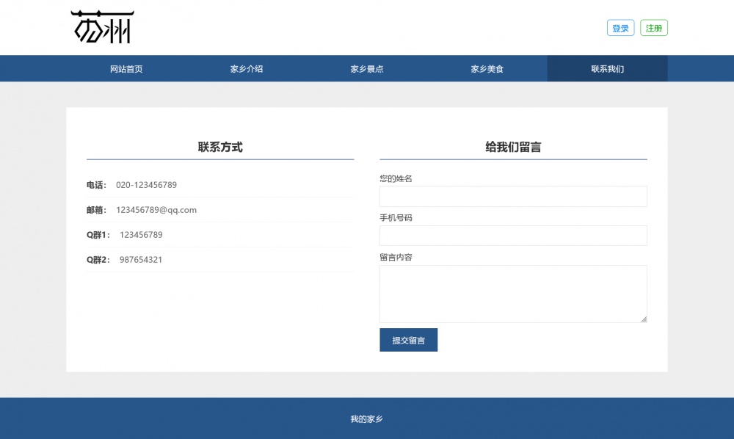Screen dimensions: 734x439
Task: Go to 网站首页 in navigation bar
Action: click(126, 69)
